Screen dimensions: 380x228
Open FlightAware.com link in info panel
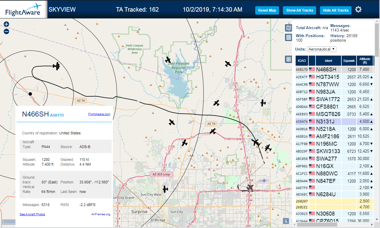tap(99, 114)
